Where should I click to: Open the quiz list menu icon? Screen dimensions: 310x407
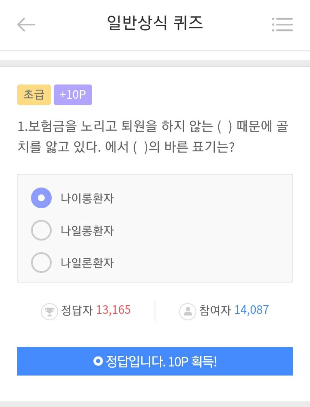[x=282, y=25]
